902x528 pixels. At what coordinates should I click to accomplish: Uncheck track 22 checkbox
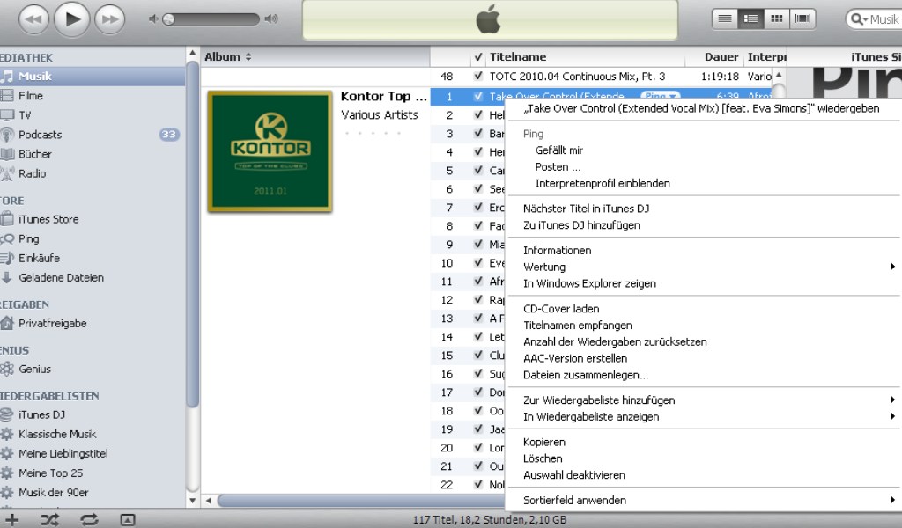click(477, 484)
